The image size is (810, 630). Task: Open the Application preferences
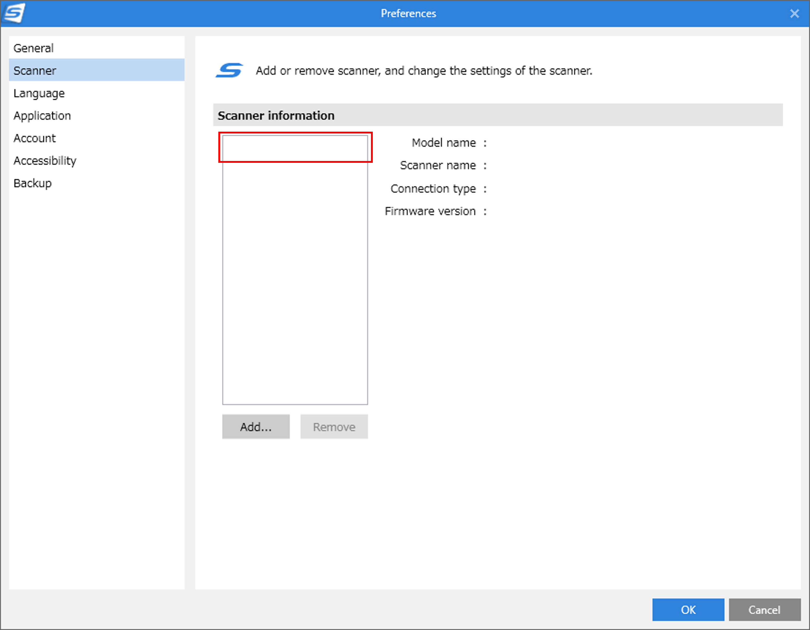[42, 116]
